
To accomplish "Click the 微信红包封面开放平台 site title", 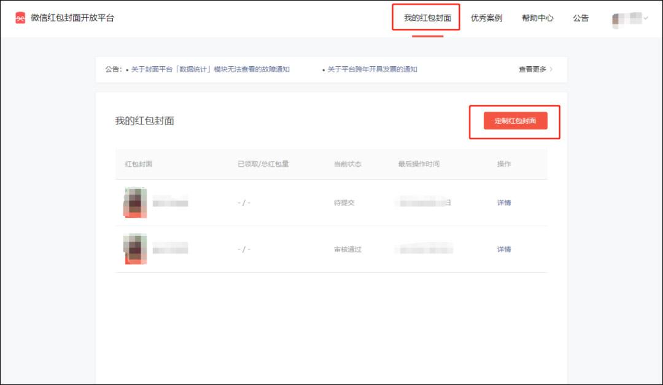I will pos(72,18).
